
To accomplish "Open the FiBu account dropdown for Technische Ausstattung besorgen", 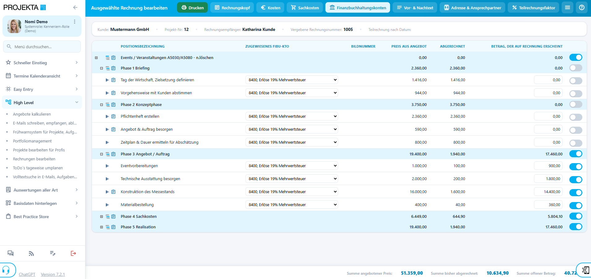I will pyautogui.click(x=292, y=179).
